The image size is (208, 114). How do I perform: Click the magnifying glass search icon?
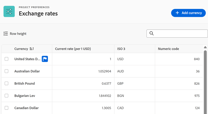point(151,33)
